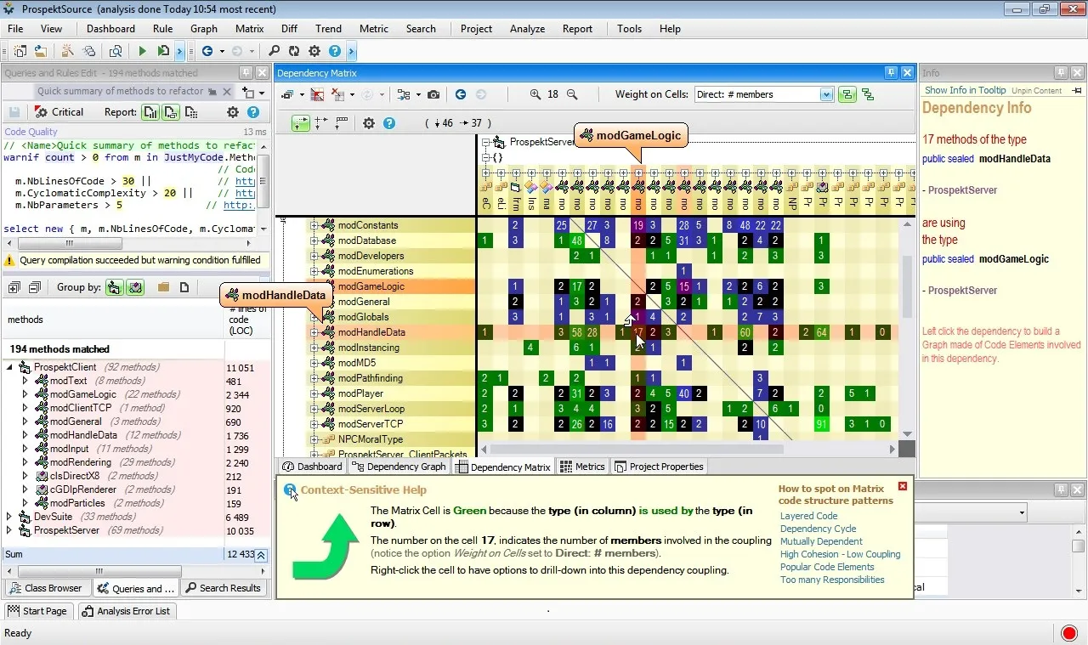Screen dimensions: 1088x645
Task: Switch to Metrics tab
Action: pyautogui.click(x=583, y=467)
